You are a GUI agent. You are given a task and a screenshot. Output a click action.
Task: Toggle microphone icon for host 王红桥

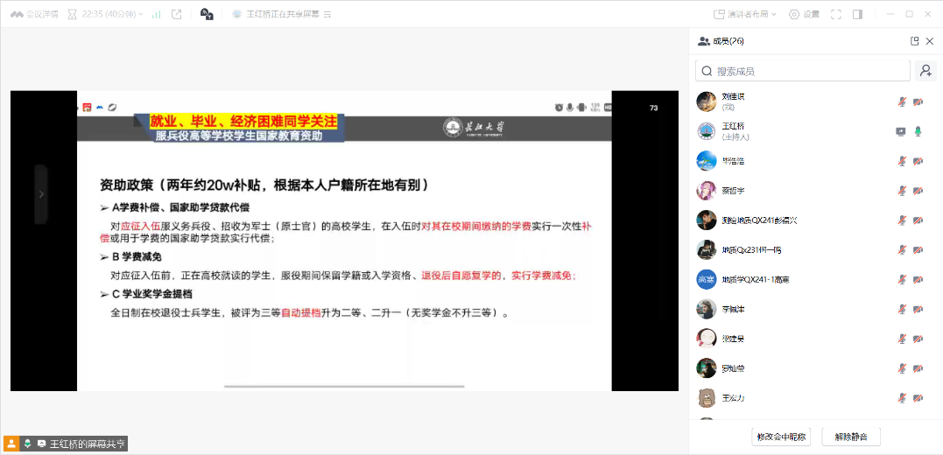(918, 131)
